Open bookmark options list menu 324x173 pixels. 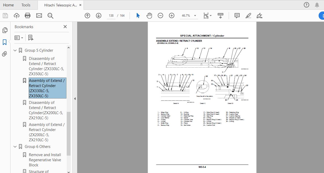(19, 38)
